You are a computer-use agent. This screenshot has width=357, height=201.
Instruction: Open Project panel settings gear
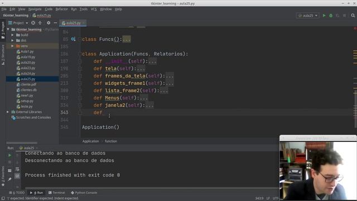tap(49, 23)
